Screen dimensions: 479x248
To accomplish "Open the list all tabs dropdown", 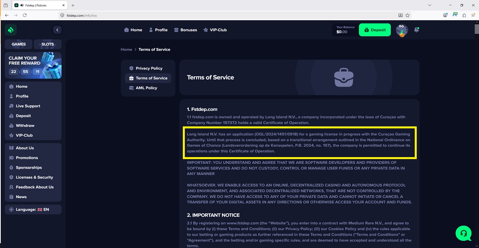I will (x=430, y=5).
